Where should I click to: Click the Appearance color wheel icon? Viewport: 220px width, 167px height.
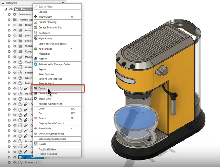coord(36,49)
